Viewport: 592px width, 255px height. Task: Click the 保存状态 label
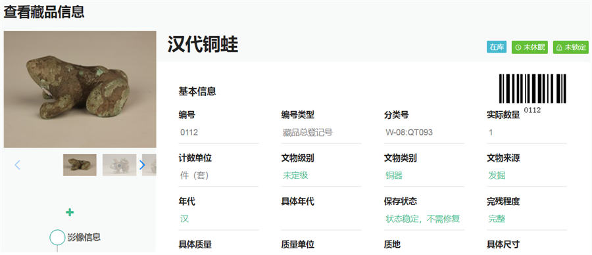pyautogui.click(x=400, y=201)
